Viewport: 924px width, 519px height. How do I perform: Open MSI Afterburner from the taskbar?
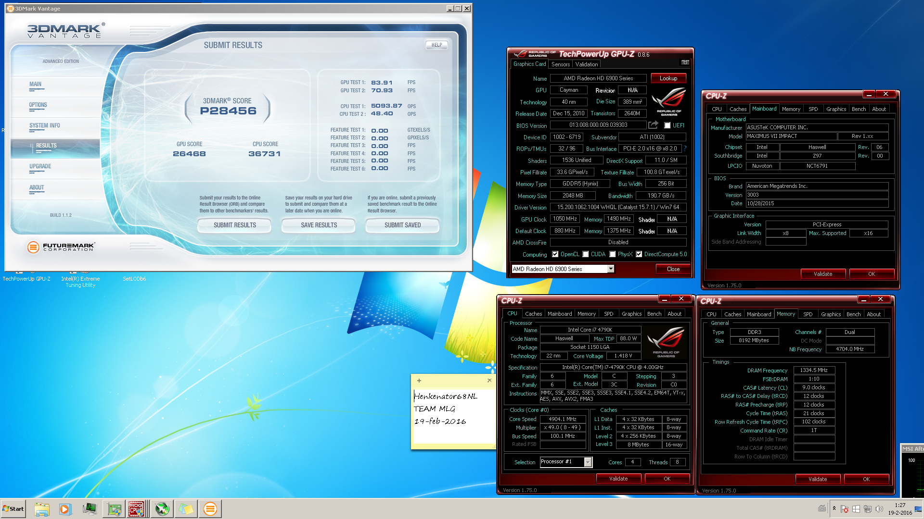coord(162,509)
